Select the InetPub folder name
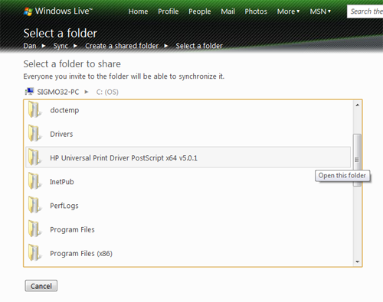 click(62, 182)
